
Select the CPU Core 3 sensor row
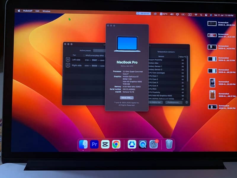(x=167, y=83)
